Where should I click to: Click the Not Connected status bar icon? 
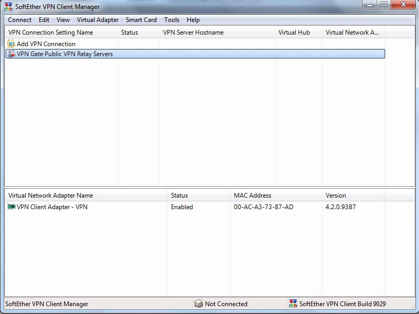199,304
